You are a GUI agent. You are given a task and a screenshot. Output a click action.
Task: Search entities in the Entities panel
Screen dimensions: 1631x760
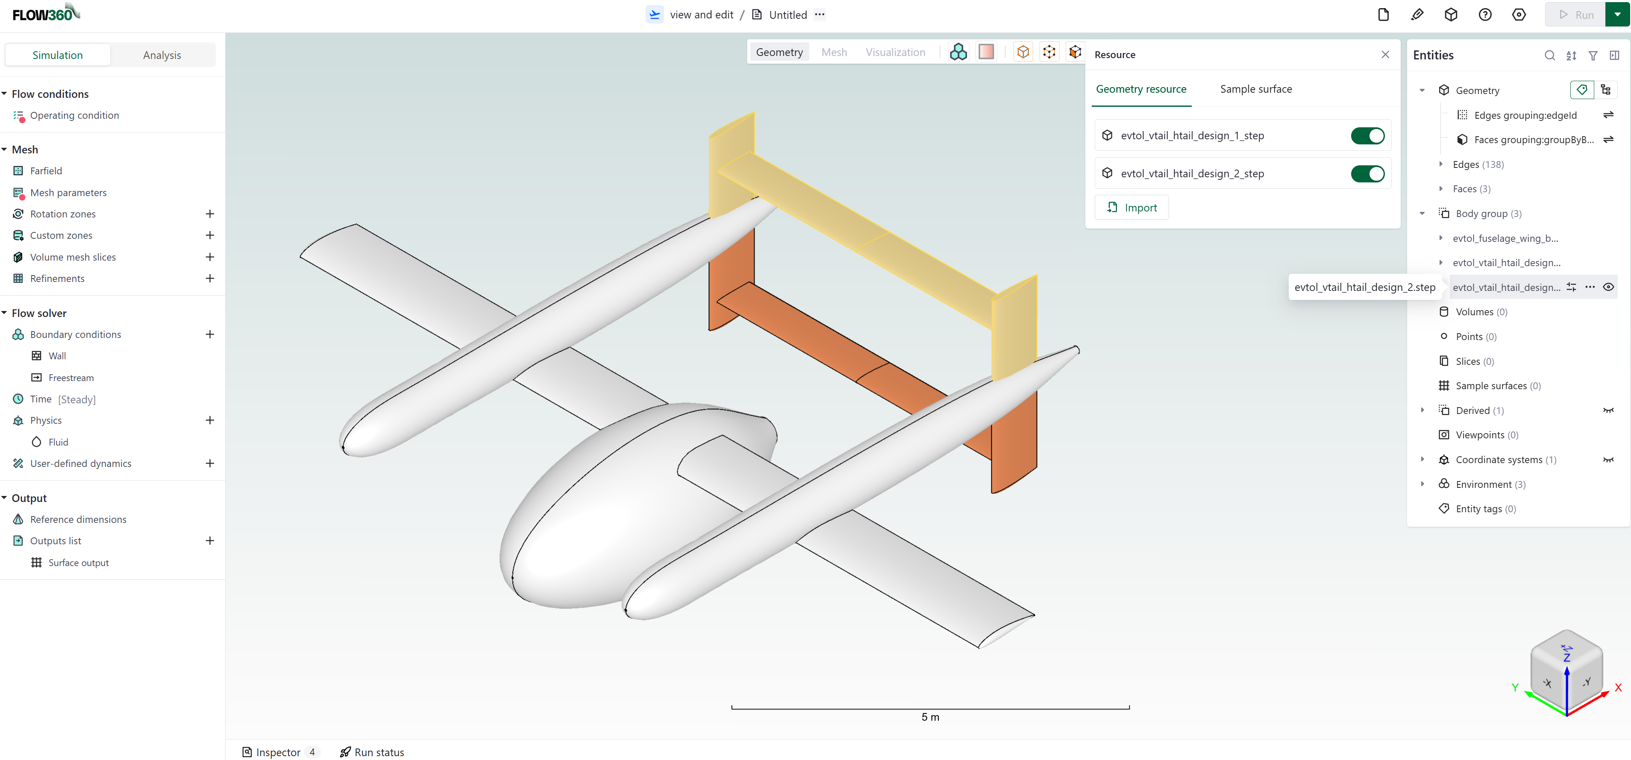[1550, 56]
